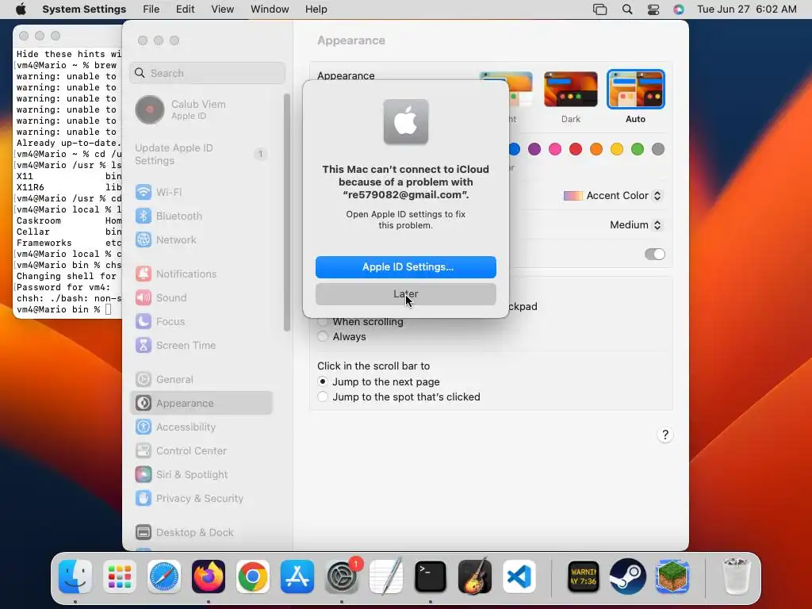Launch Google Chrome from the Dock

pyautogui.click(x=253, y=576)
